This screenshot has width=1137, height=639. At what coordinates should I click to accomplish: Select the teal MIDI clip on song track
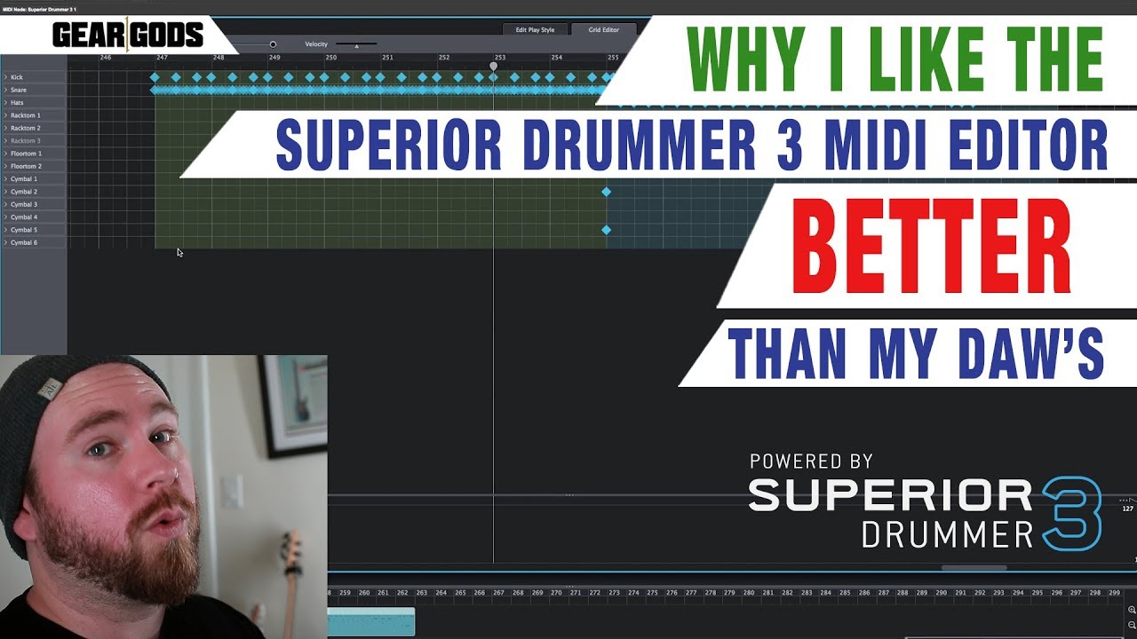tap(371, 622)
